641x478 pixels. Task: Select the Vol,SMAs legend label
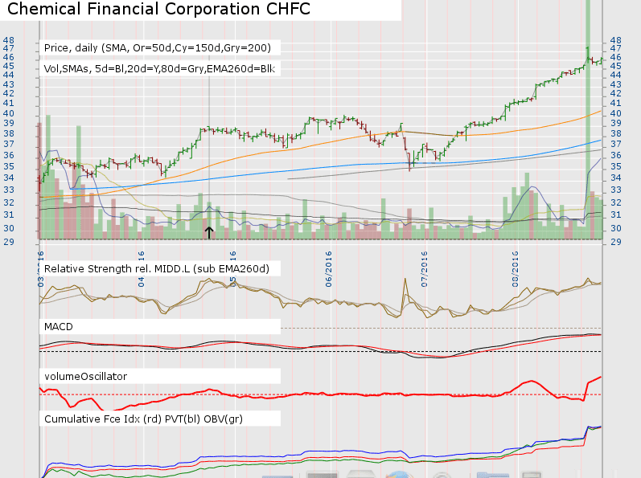(x=159, y=68)
